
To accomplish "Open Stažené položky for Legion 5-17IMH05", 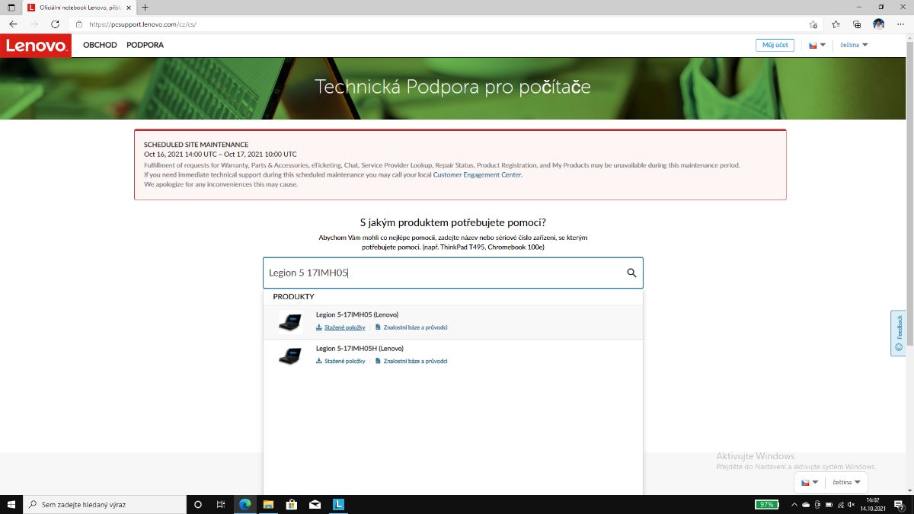I will click(x=344, y=327).
